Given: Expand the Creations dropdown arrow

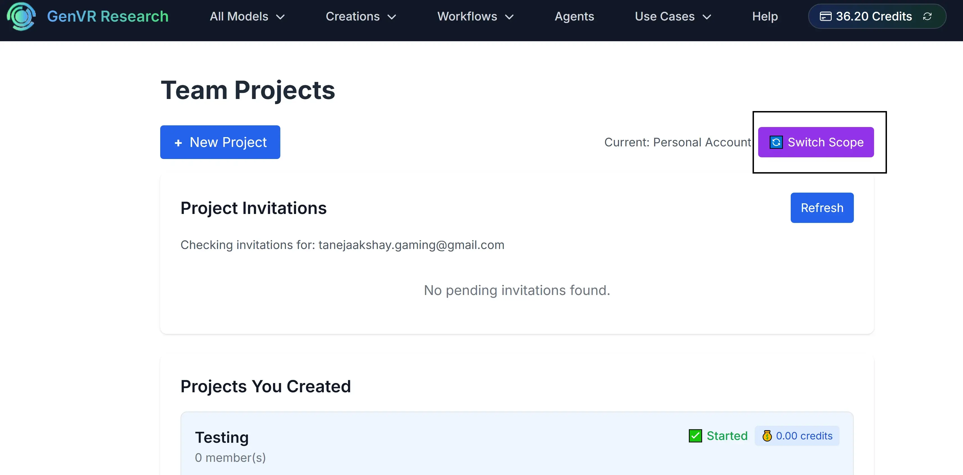Looking at the screenshot, I should pyautogui.click(x=391, y=17).
